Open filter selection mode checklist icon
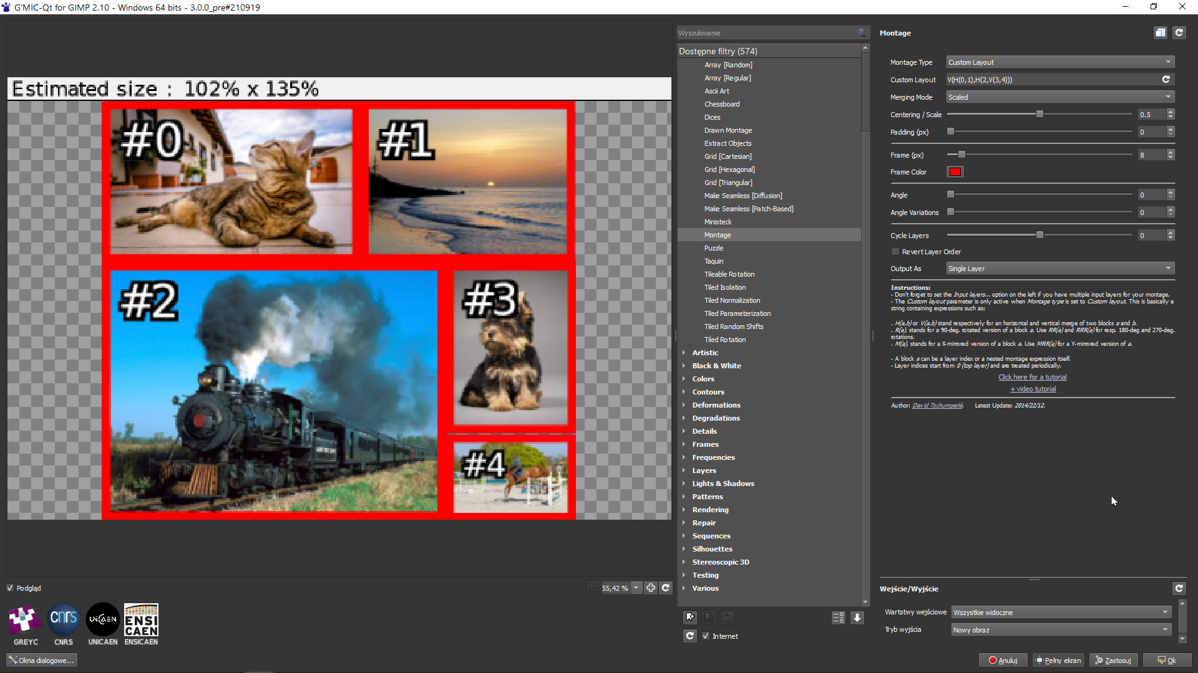Screen dimensions: 1198x673 coord(839,618)
